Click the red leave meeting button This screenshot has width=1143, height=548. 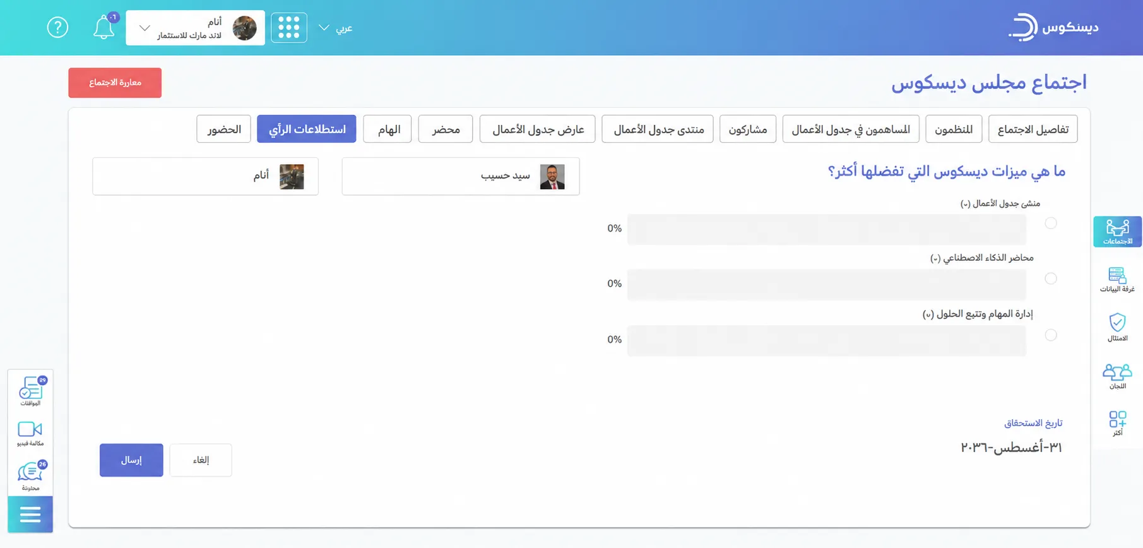pyautogui.click(x=115, y=83)
